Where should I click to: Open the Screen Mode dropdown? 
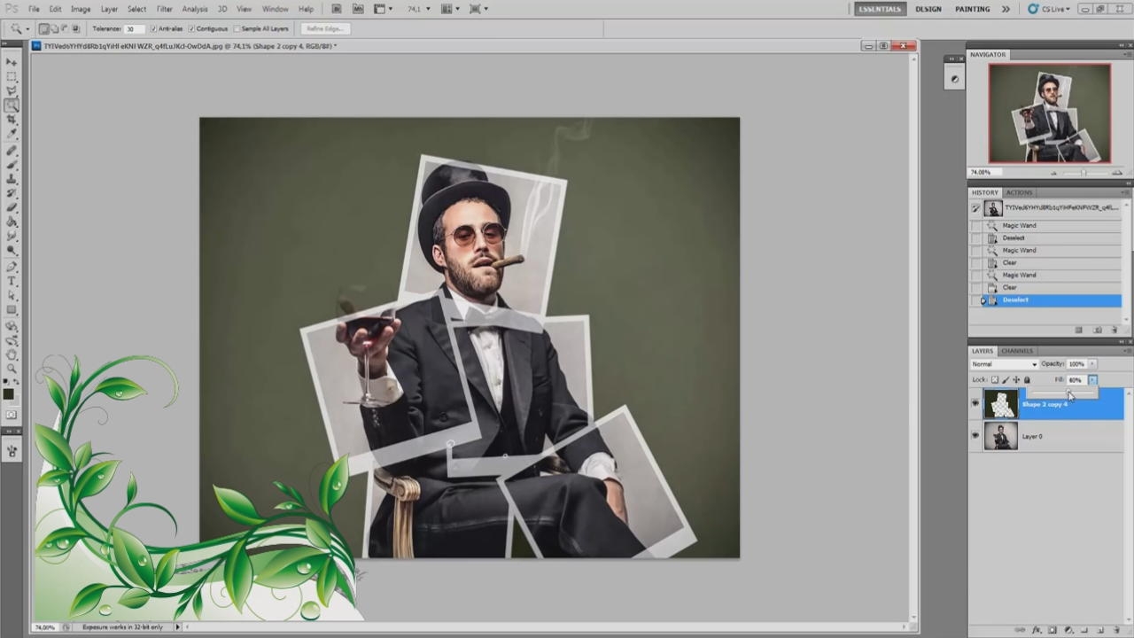478,9
